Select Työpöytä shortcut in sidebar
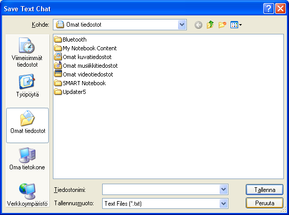The image size is (289, 215). point(27,86)
